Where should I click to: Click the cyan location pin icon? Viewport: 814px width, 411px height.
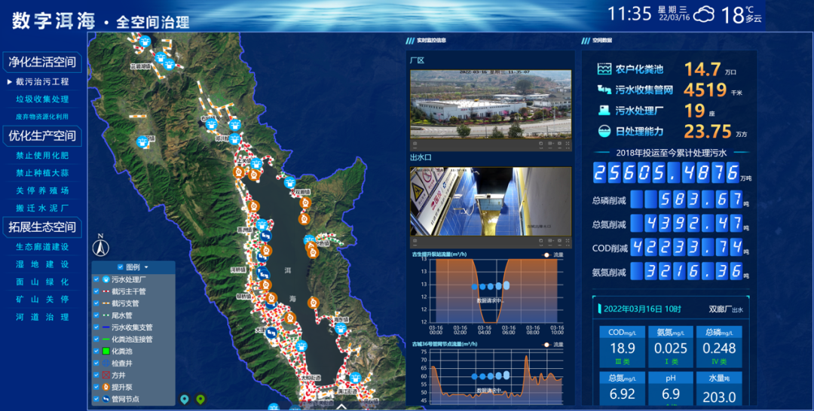(x=185, y=399)
